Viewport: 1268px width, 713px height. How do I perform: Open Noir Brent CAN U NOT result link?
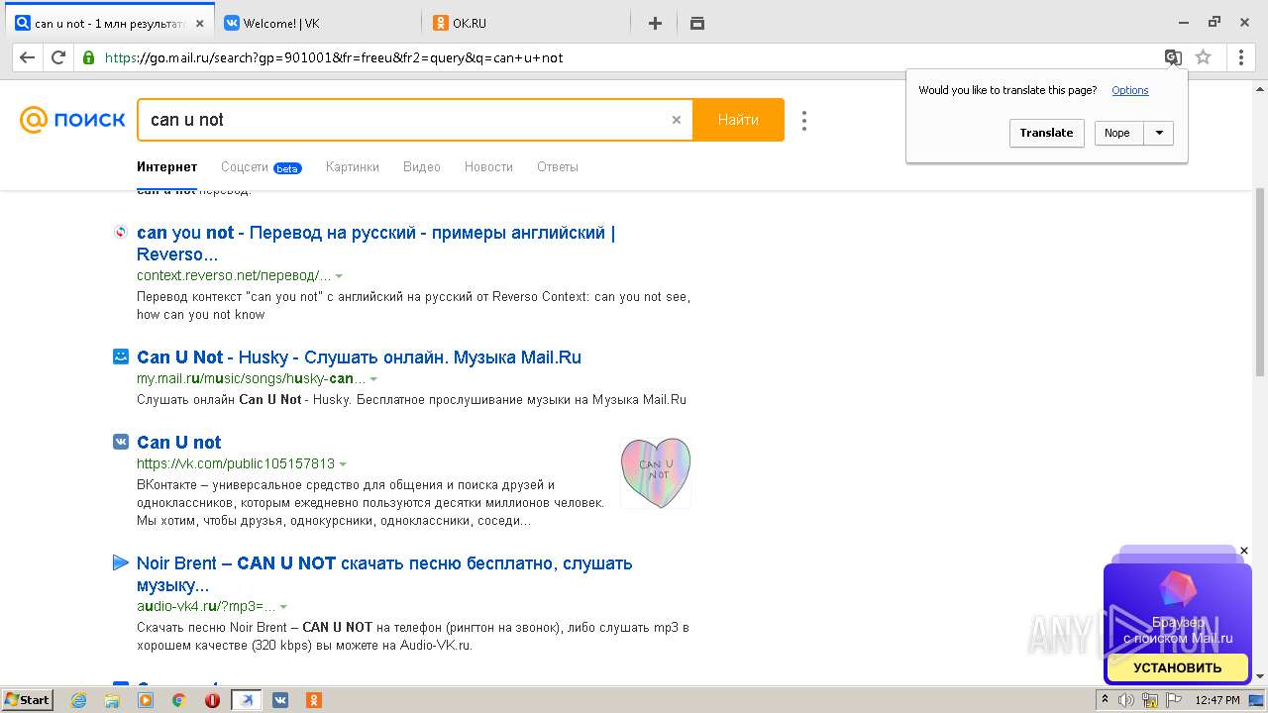pos(384,573)
